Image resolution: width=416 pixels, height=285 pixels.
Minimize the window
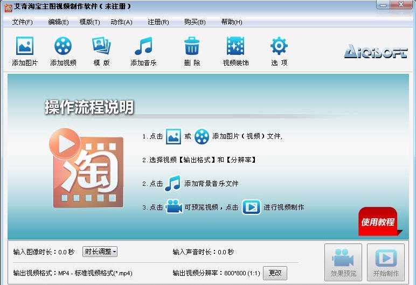point(383,5)
